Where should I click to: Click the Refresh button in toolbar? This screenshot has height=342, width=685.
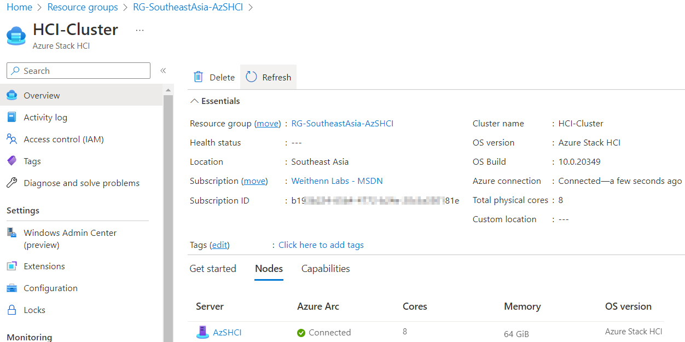pos(268,77)
